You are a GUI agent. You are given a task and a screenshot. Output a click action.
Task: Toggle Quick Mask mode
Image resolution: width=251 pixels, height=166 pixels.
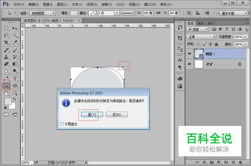pyautogui.click(x=6, y=115)
